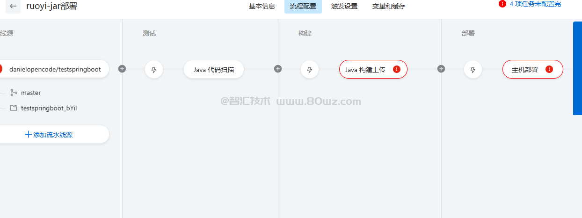This screenshot has width=582, height=218.
Task: Click the lightning trigger icon before 主机部署
Action: click(473, 70)
